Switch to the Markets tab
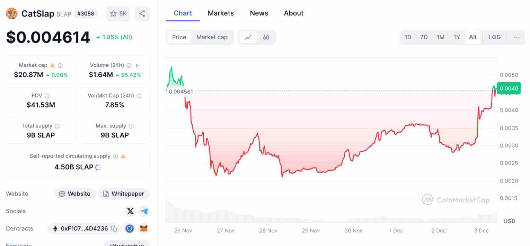Image resolution: width=530 pixels, height=246 pixels. pos(221,13)
